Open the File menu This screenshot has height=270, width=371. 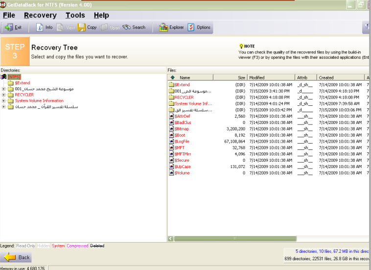[9, 15]
